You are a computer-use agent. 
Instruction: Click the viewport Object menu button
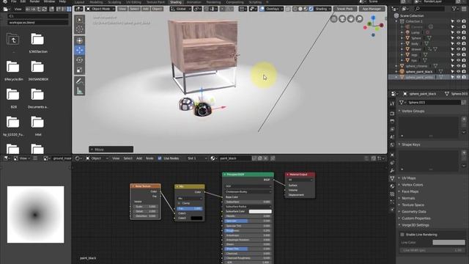(157, 9)
